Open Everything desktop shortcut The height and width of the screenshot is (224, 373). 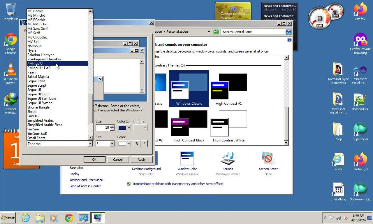coord(338,192)
